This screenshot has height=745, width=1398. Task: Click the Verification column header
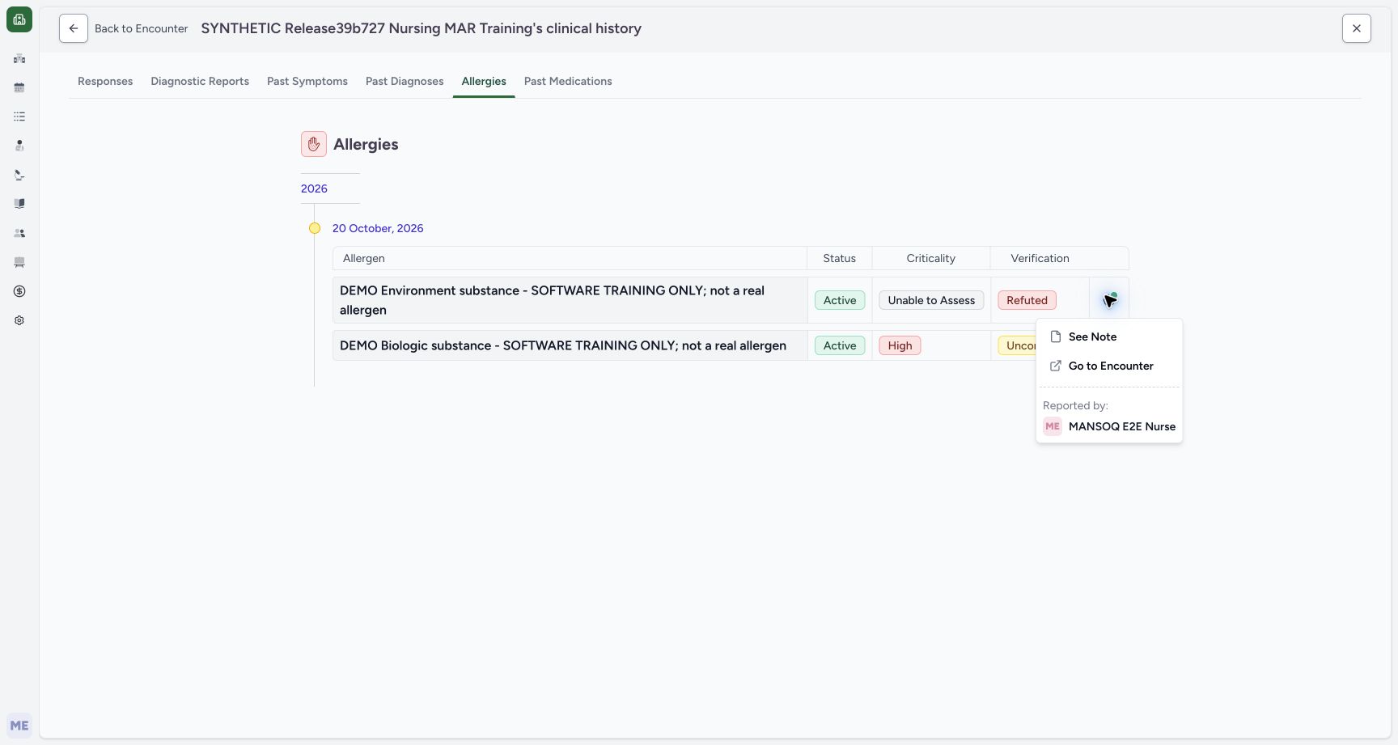tap(1040, 258)
